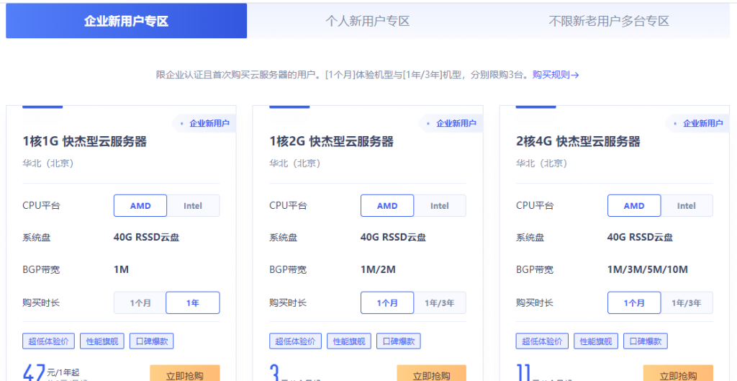Click 超低体验价 tag on 1核1G card
737x381 pixels.
coord(48,341)
